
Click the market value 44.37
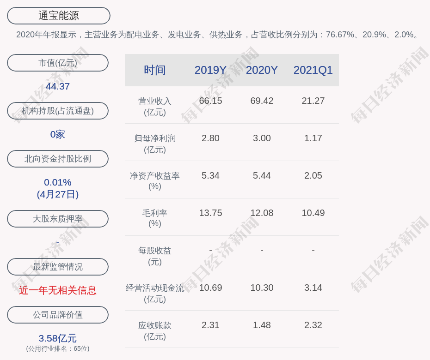(58, 86)
